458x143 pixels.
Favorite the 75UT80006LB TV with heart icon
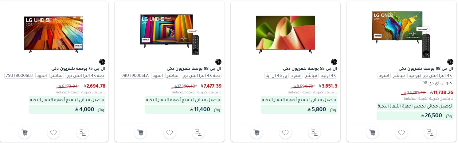53,133
